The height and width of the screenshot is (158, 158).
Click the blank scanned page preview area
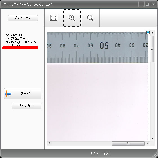pos(97,102)
